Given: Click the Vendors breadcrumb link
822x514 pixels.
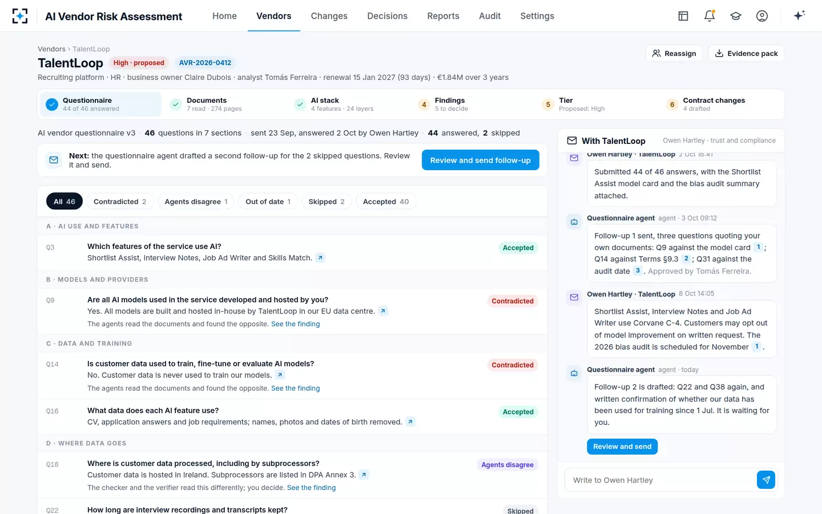Looking at the screenshot, I should tap(51, 49).
